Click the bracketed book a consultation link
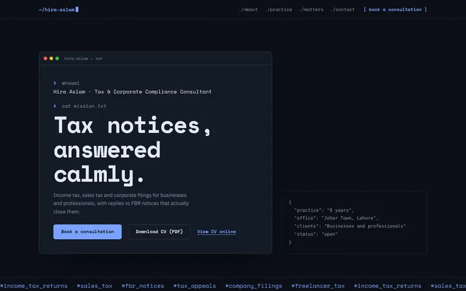Viewport: 466px width, 291px height. point(395,10)
